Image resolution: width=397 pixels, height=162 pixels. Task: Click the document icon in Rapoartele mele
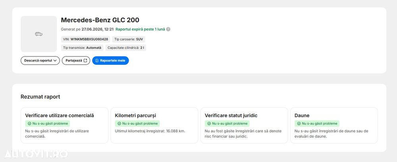point(97,61)
